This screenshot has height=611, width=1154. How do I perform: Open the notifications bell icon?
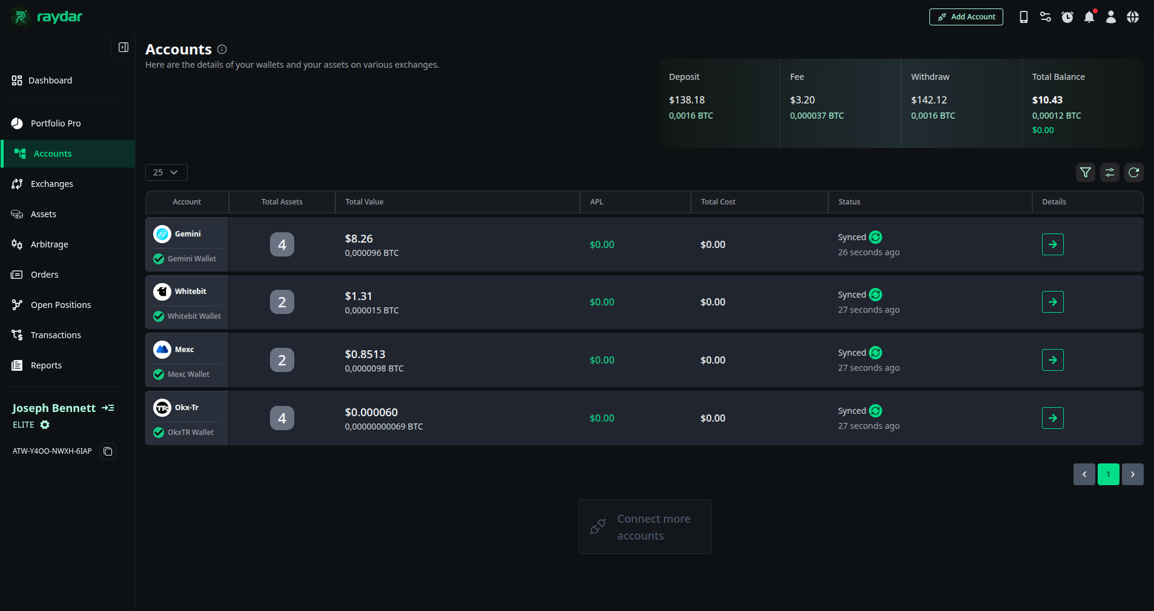tap(1089, 16)
